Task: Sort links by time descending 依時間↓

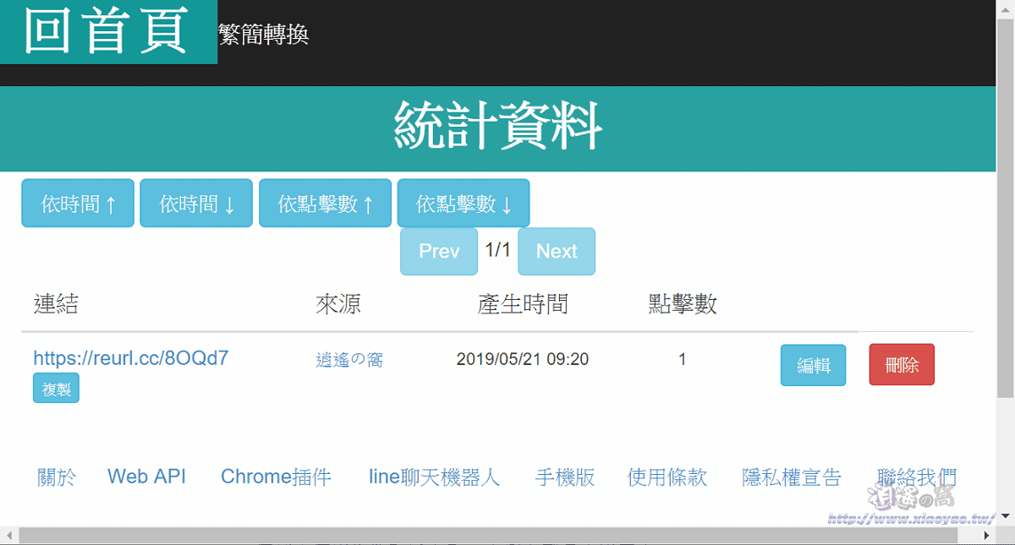Action: (x=195, y=203)
